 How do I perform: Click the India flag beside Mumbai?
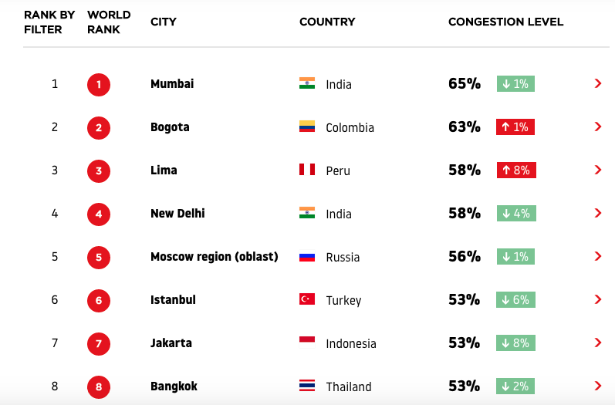[306, 83]
